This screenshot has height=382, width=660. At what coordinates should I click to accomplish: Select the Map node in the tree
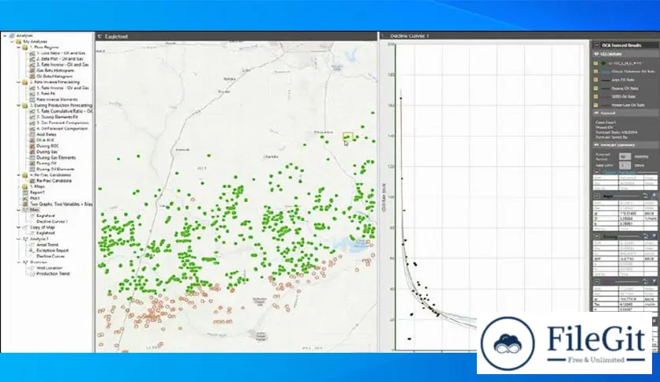click(35, 209)
